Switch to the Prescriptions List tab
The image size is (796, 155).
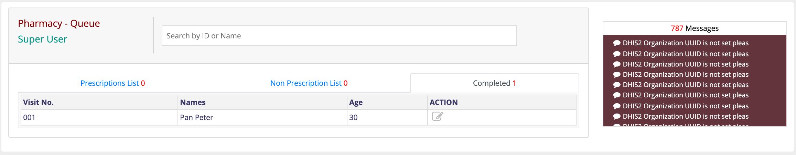tap(112, 83)
